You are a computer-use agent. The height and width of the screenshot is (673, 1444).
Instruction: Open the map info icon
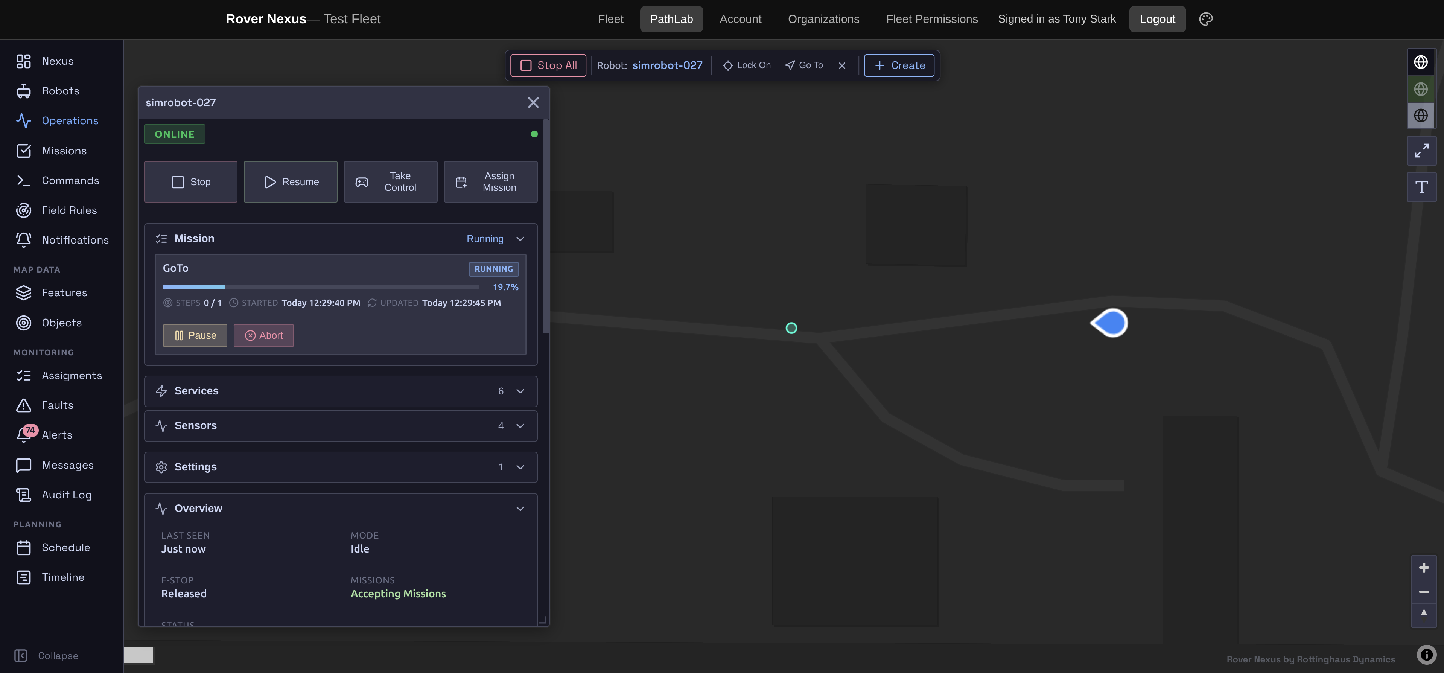pyautogui.click(x=1427, y=655)
